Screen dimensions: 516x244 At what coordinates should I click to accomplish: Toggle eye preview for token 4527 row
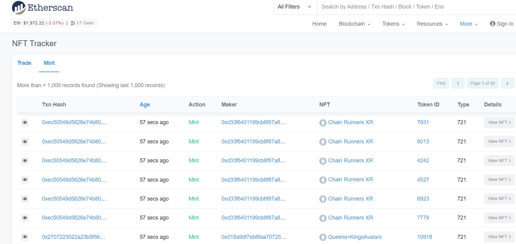25,180
